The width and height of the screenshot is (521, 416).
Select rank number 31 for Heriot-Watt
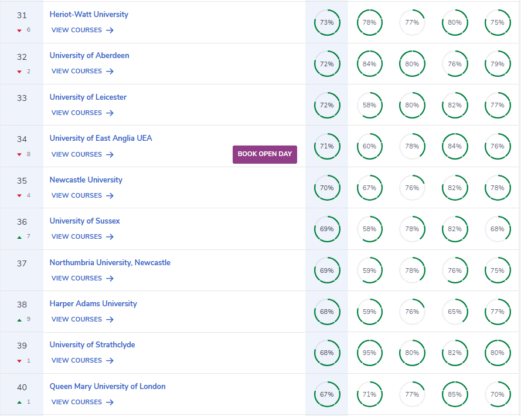point(22,15)
